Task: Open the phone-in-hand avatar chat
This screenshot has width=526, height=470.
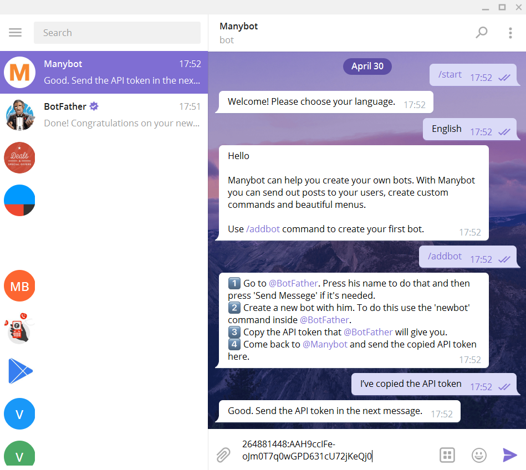Action: click(x=19, y=329)
